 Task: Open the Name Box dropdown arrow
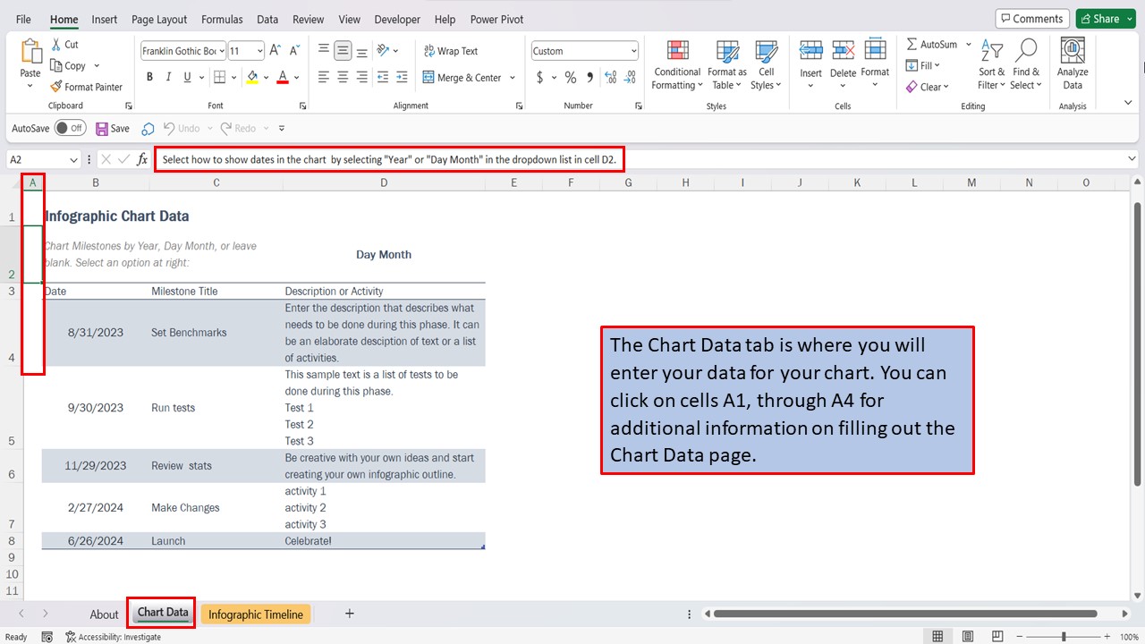coord(73,159)
